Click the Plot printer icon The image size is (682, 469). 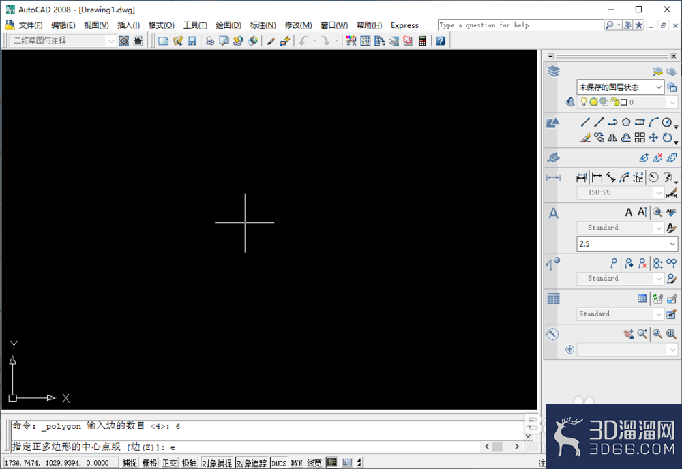[x=210, y=41]
